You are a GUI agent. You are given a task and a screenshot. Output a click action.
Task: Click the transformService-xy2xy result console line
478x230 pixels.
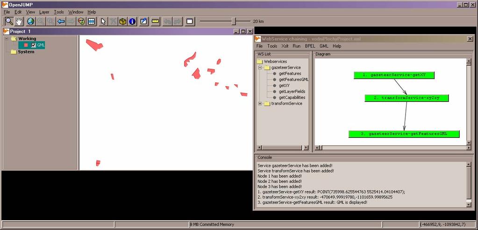325,197
